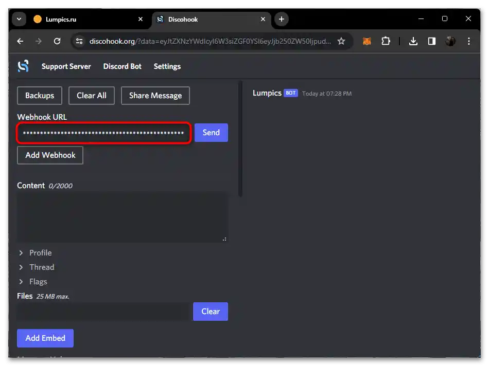
Task: Click the Add Embed button
Action: 45,338
